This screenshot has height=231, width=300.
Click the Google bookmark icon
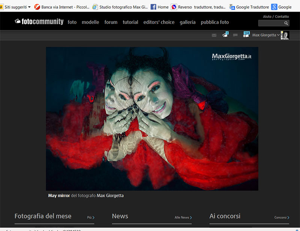pos(274,7)
